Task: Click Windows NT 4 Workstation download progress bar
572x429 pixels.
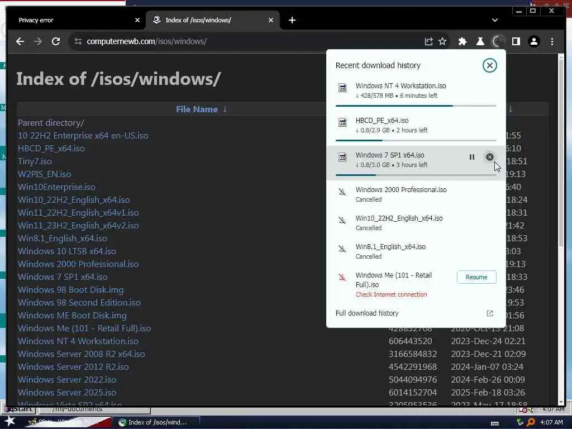Action: click(x=416, y=106)
